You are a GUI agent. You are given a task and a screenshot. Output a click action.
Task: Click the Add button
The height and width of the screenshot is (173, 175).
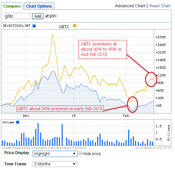tap(38, 16)
